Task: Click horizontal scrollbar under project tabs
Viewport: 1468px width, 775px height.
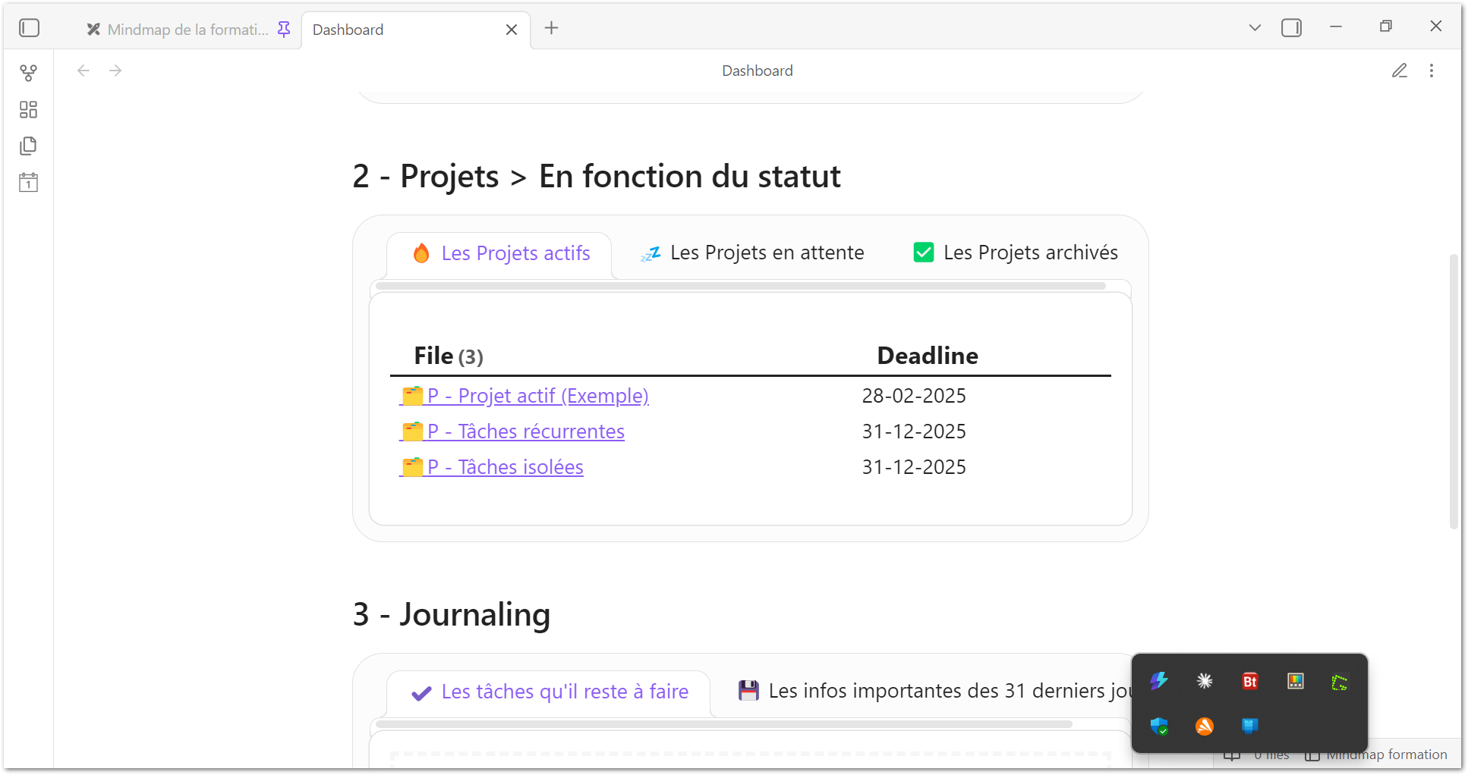Action: tap(740, 286)
